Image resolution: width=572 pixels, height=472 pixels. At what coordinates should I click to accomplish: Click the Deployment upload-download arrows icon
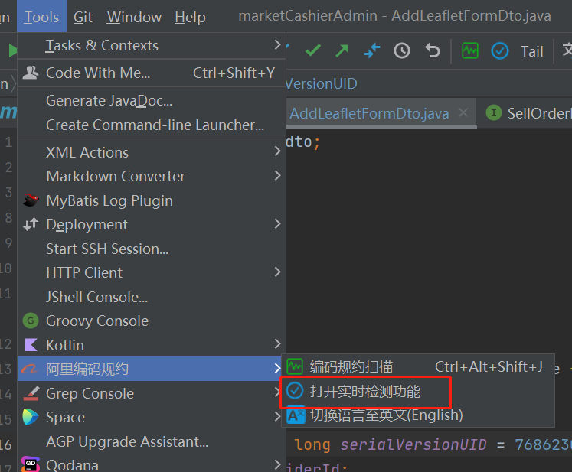tap(31, 224)
